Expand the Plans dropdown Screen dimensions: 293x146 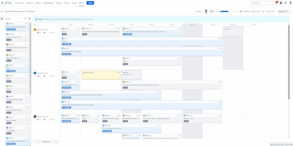tap(67, 3)
